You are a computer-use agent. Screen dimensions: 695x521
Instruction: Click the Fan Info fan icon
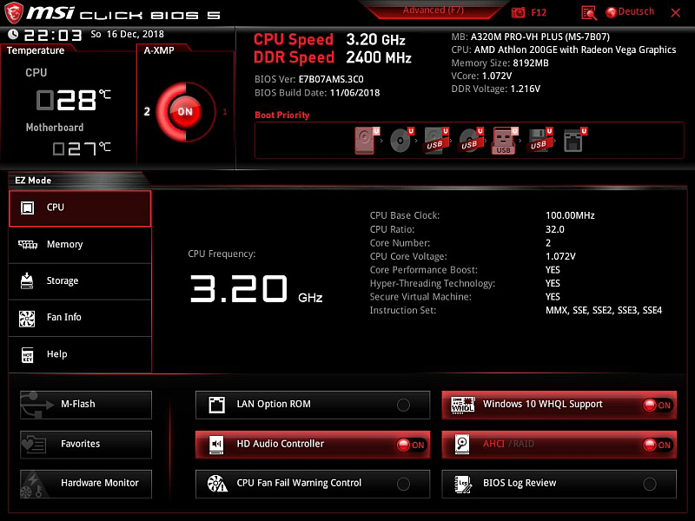tap(27, 319)
